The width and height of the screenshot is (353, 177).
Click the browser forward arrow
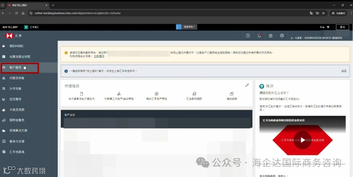coord(9,13)
